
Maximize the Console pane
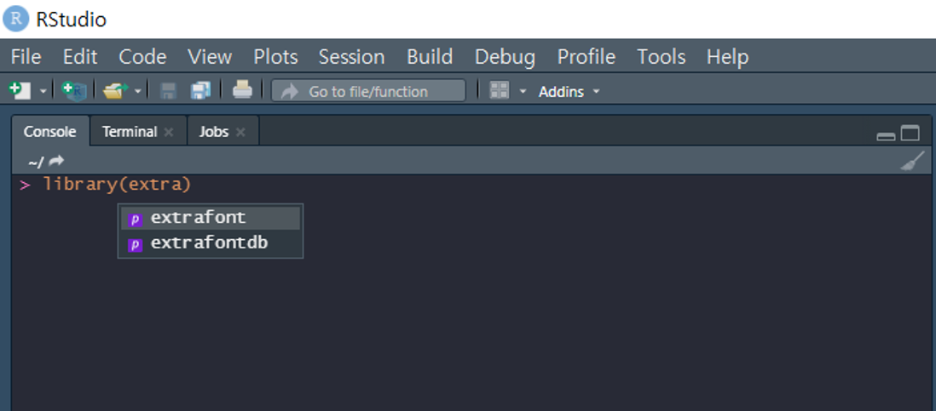click(x=910, y=133)
